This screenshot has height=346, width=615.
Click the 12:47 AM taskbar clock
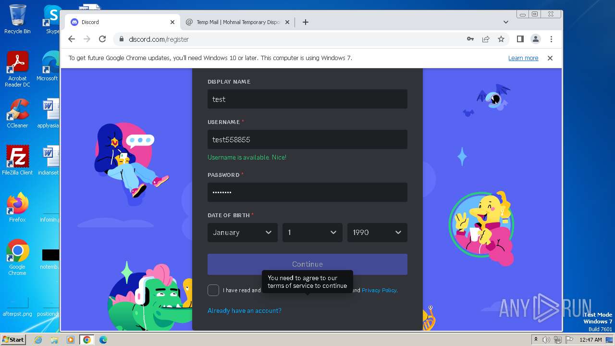click(x=590, y=340)
